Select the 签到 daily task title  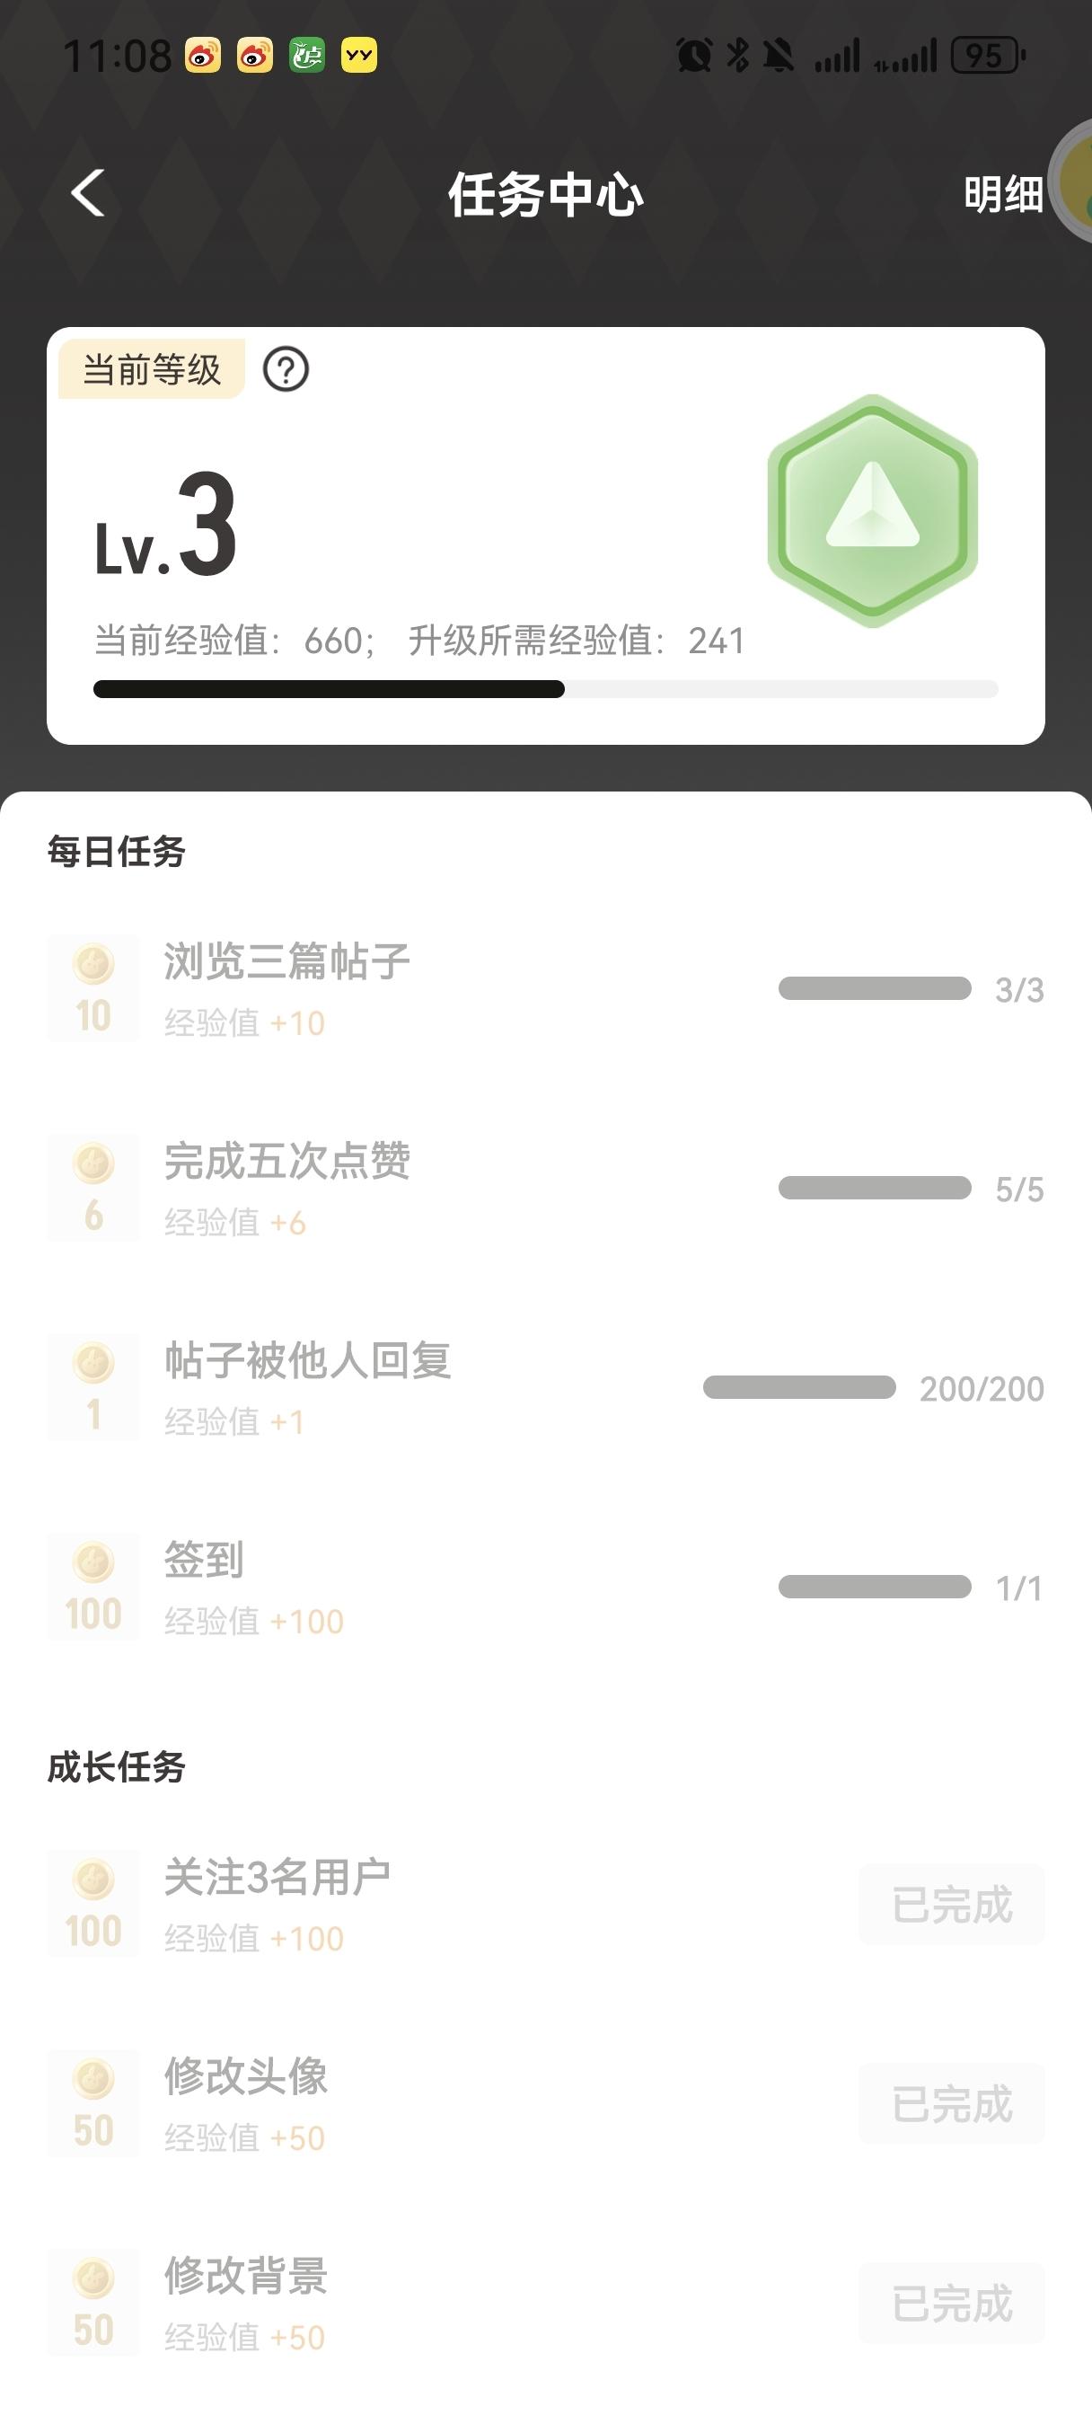pos(203,1560)
